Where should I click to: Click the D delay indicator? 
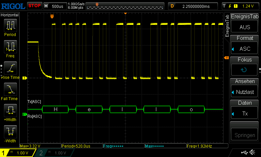[172, 6]
